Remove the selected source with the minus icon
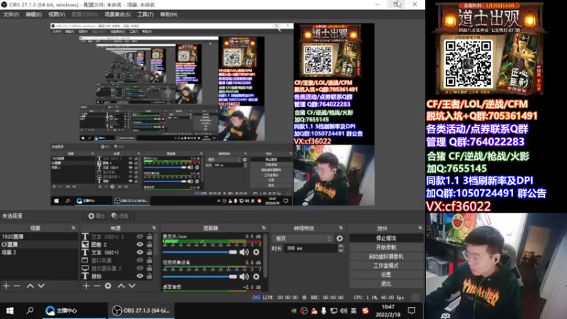The height and width of the screenshot is (319, 567). coord(97,286)
